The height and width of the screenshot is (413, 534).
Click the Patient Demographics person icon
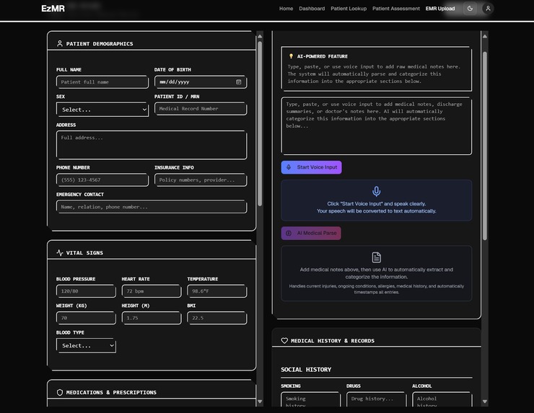click(60, 43)
